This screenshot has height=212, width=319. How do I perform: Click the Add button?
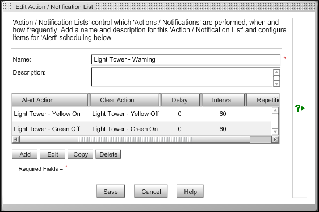tap(25, 154)
